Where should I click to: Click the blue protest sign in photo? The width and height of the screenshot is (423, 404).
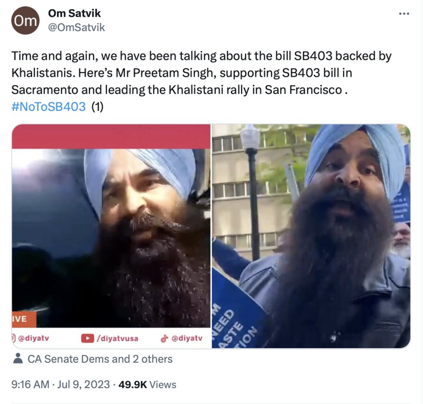tap(238, 310)
